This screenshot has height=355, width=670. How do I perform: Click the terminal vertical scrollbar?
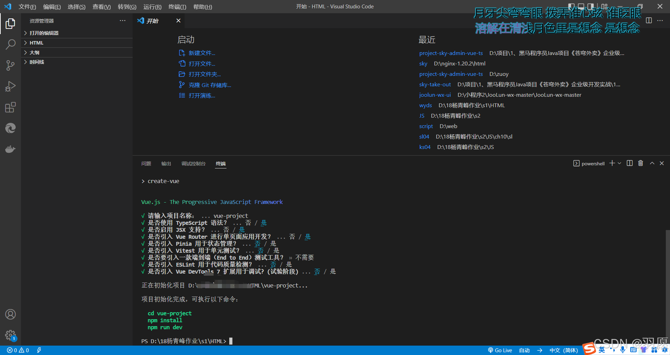[668, 287]
